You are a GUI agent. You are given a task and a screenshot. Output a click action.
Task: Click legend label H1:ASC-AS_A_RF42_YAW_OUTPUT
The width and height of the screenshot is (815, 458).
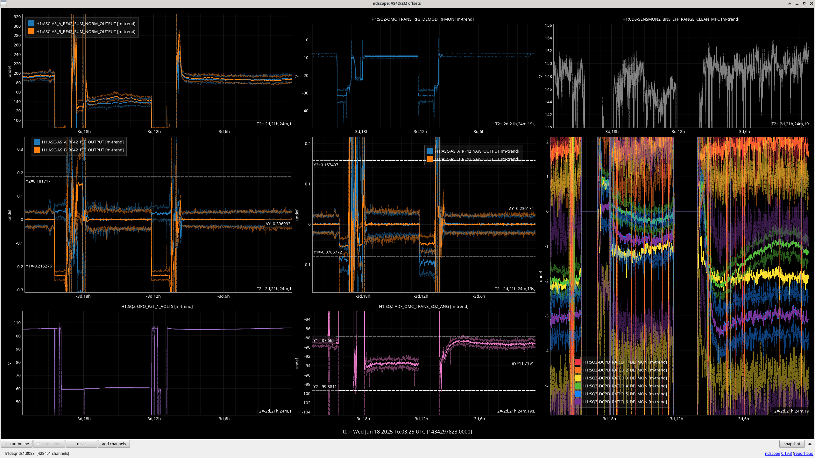(477, 151)
